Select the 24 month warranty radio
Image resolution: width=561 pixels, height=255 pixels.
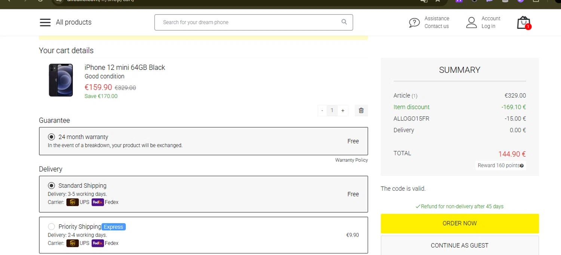click(51, 137)
